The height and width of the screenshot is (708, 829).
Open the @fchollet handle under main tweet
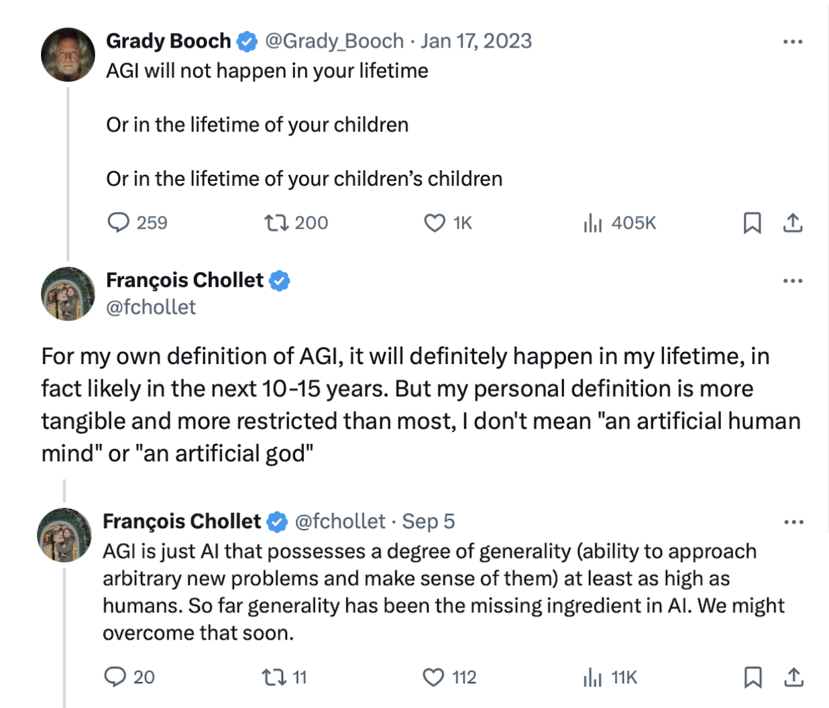point(151,307)
